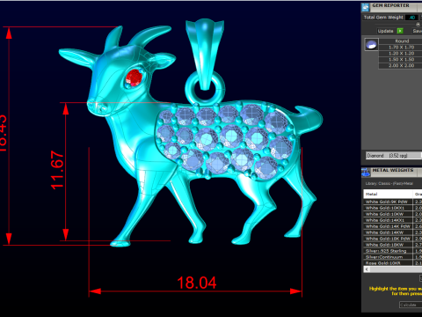This screenshot has height=317, width=422.
Task: Click the red ruby eye gem on goat
Action: coord(135,77)
